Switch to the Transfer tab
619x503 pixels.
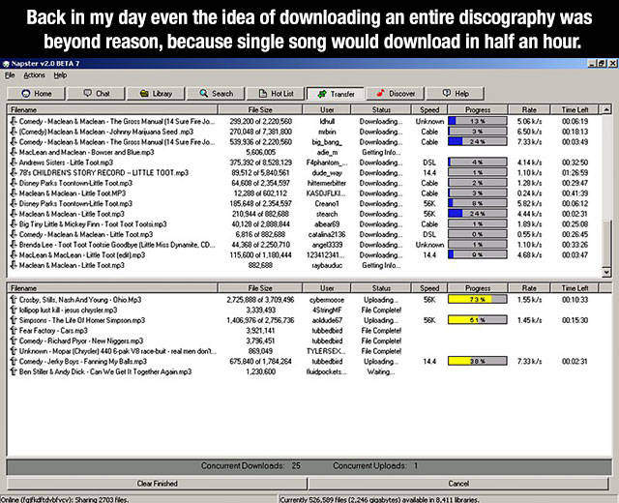(x=335, y=95)
